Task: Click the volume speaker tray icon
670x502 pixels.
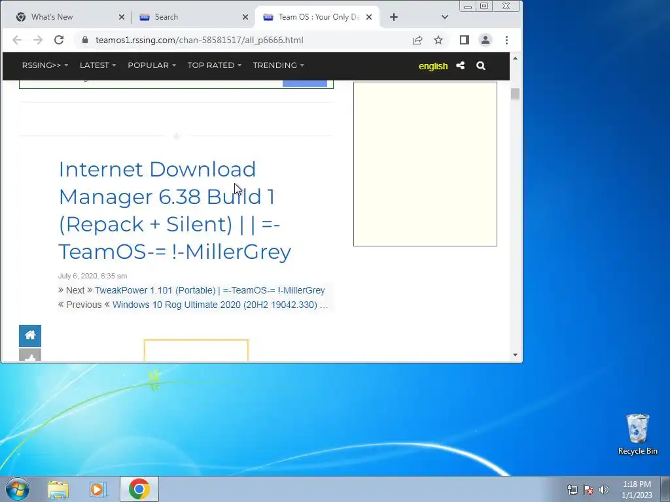Action: [x=604, y=490]
